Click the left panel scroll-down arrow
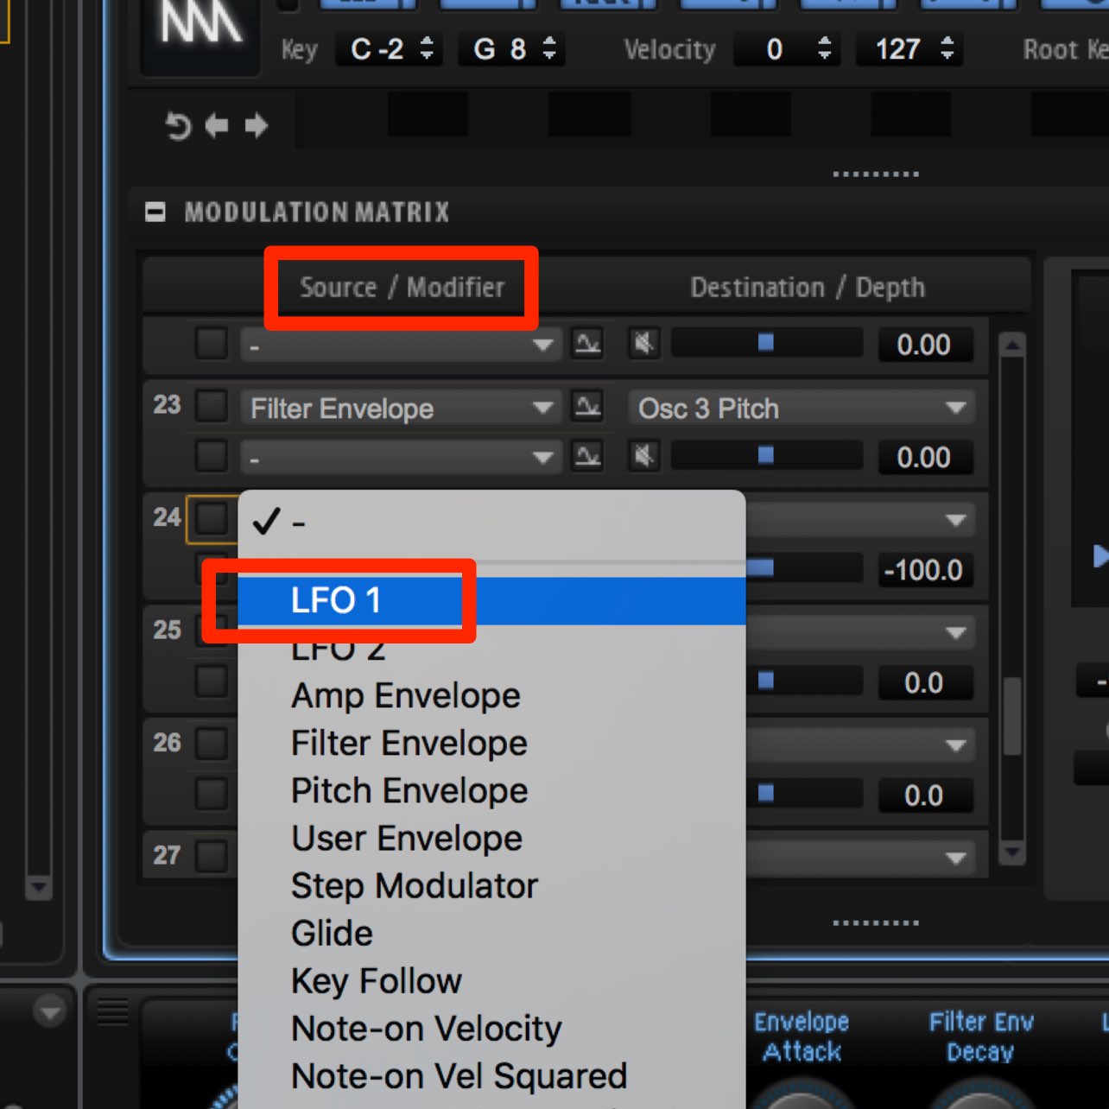The height and width of the screenshot is (1109, 1109). (39, 887)
